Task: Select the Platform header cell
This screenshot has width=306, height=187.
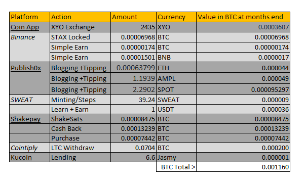Action: (30, 17)
